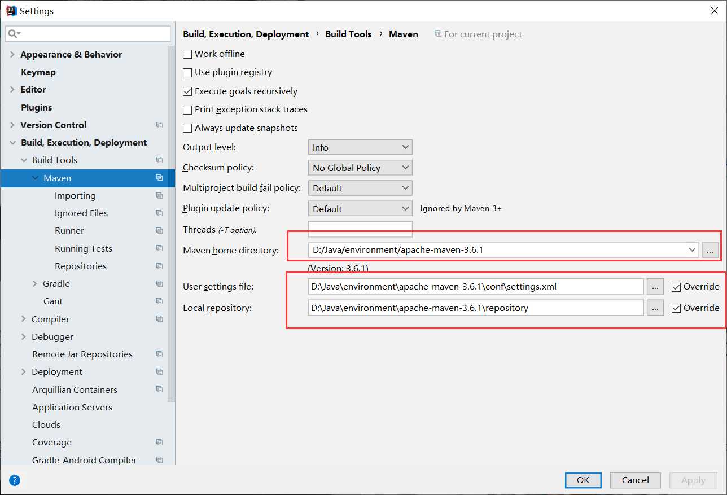The height and width of the screenshot is (495, 727).
Task: Open the Output level dropdown
Action: pyautogui.click(x=360, y=147)
